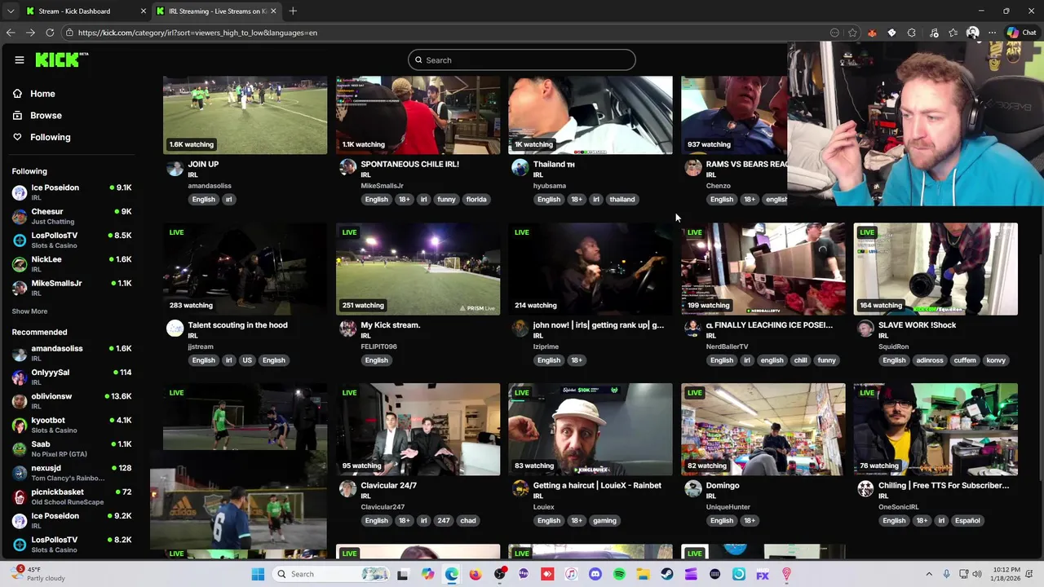Open nexusjd recommended channel
The image size is (1044, 587).
tap(72, 472)
